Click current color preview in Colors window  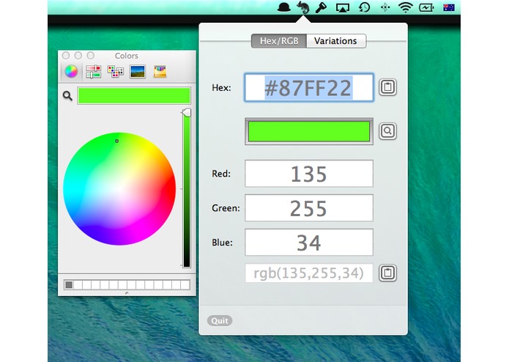pos(134,96)
